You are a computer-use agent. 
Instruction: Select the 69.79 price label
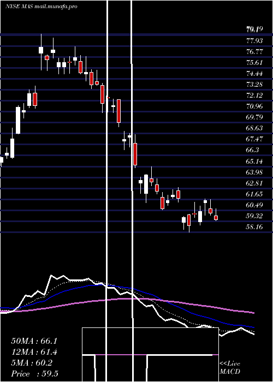coord(254,117)
